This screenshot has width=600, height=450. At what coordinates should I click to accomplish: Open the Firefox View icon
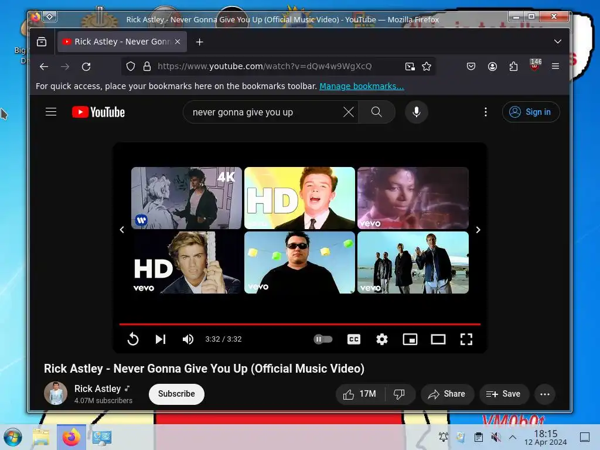point(42,42)
